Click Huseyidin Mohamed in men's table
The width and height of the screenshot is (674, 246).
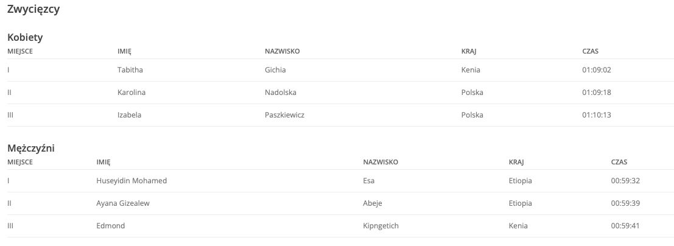[132, 181]
